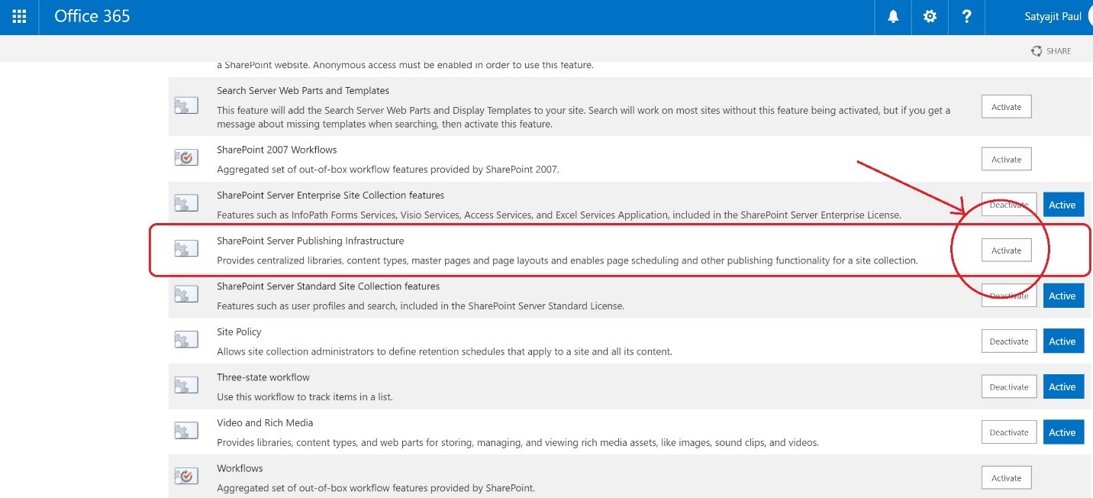The width and height of the screenshot is (1093, 498).
Task: Click description "Aggregated set of out-of-box workflow features provided by SharePoint 2007."
Action: click(x=388, y=170)
